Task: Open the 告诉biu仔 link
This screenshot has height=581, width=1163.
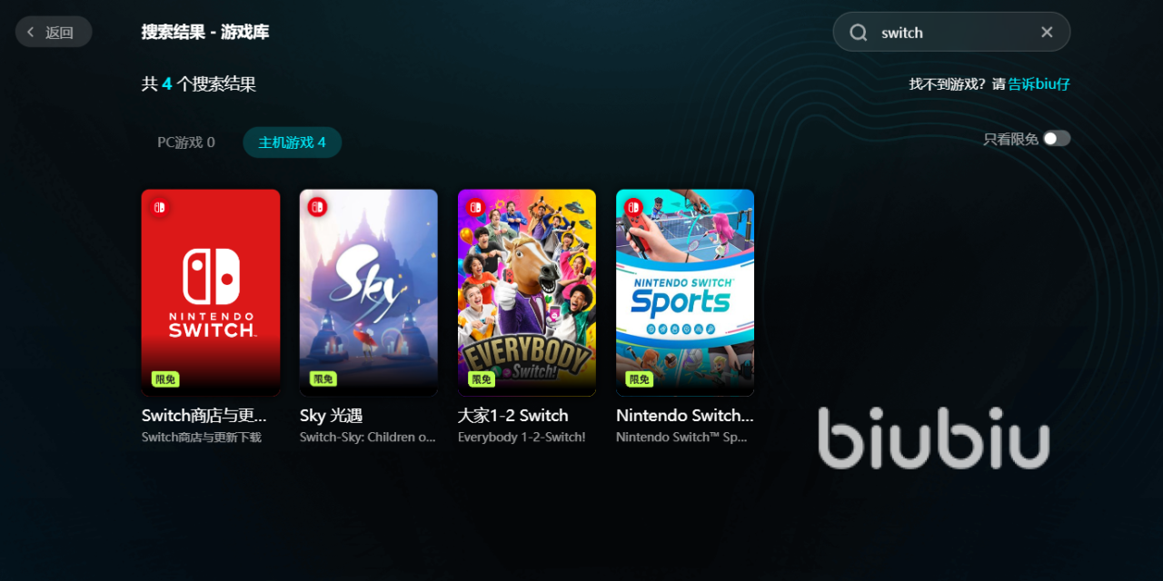Action: 1039,84
